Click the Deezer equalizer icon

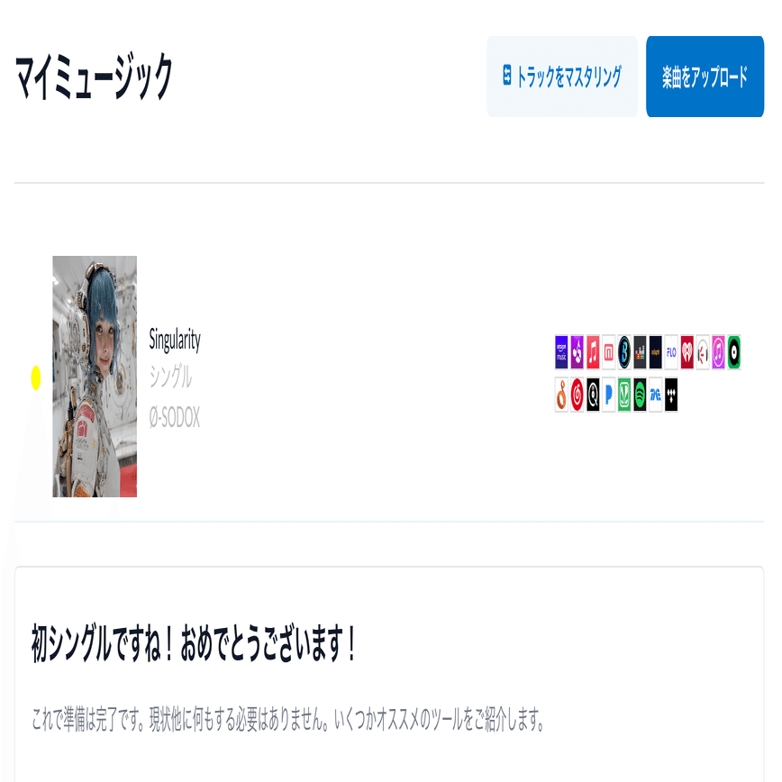(x=640, y=352)
